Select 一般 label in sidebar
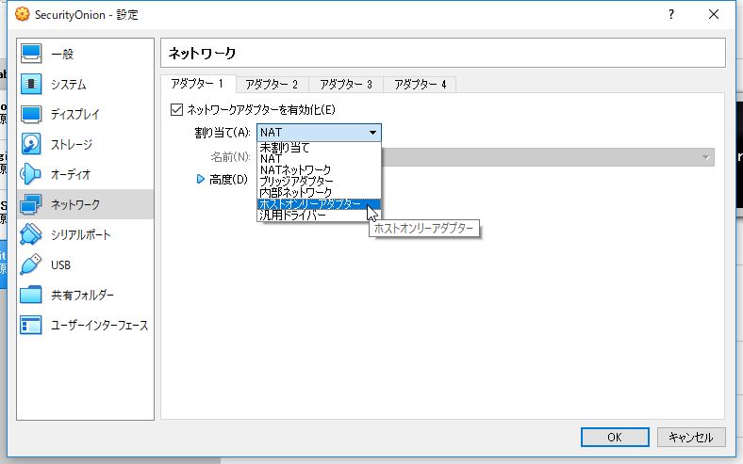Image resolution: width=743 pixels, height=464 pixels. [62, 54]
